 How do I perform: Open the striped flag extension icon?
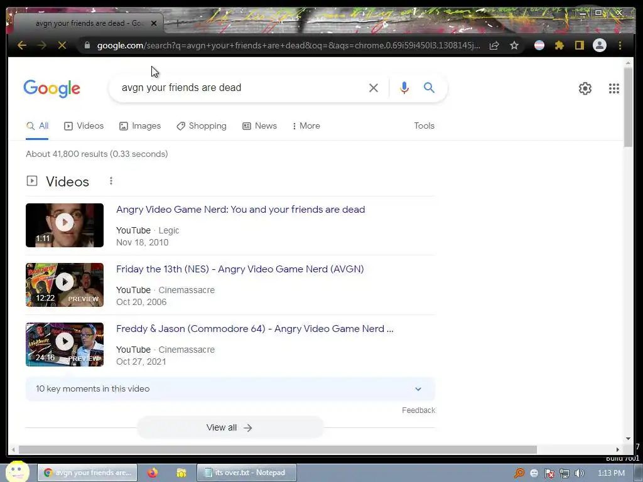(539, 45)
